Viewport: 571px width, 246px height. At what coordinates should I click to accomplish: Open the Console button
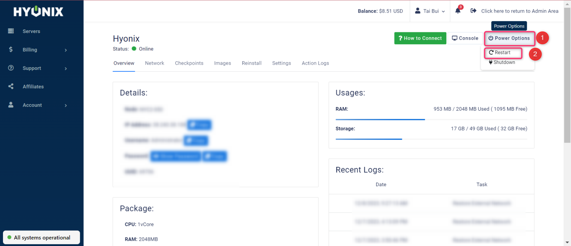[x=465, y=38]
